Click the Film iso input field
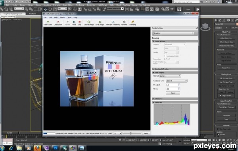Image resolution: width=238 pixels, height=151 pixels. [172, 89]
